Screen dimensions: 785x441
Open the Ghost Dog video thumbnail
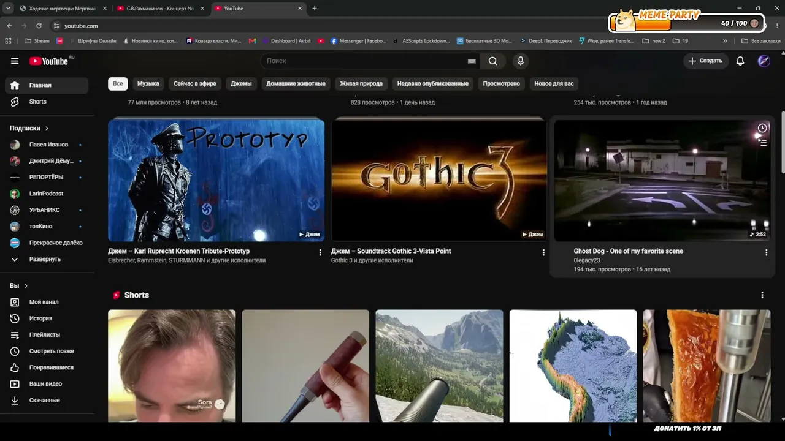pos(662,180)
